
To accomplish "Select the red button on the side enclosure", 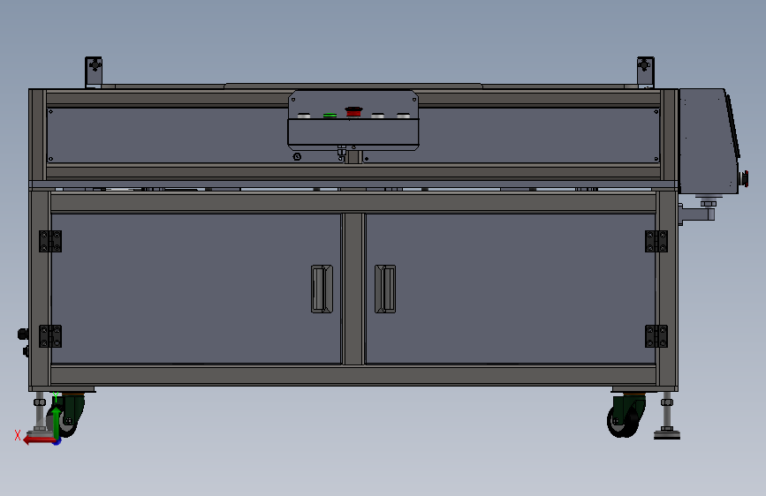I will coord(745,178).
